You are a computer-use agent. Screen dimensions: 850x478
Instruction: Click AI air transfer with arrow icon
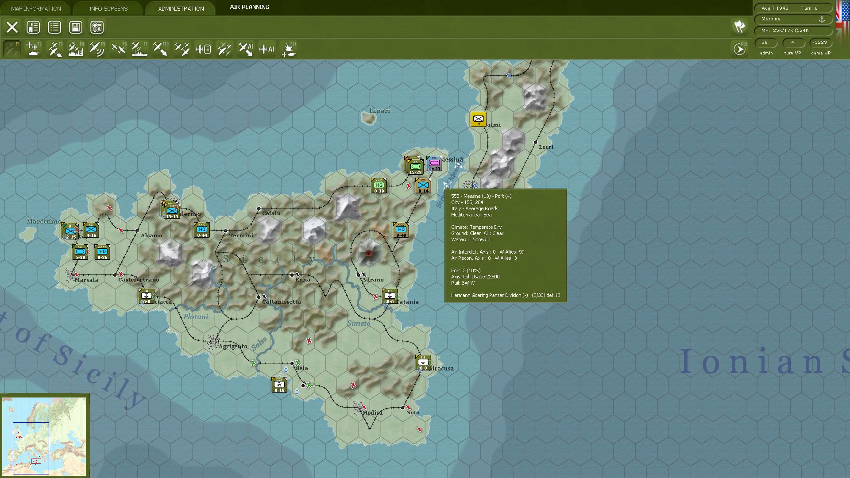[x=246, y=49]
